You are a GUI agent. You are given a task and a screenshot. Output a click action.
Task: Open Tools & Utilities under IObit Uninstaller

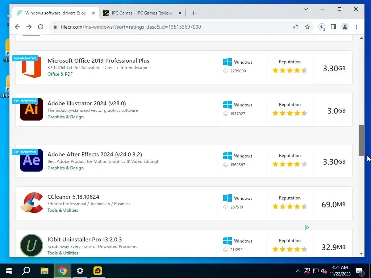(x=63, y=253)
